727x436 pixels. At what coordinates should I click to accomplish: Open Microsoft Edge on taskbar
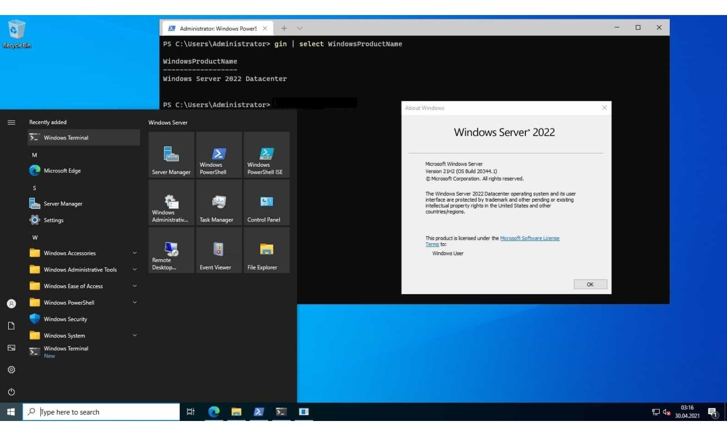pyautogui.click(x=214, y=412)
